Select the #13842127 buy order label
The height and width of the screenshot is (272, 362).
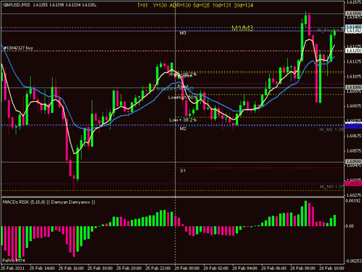(x=18, y=48)
